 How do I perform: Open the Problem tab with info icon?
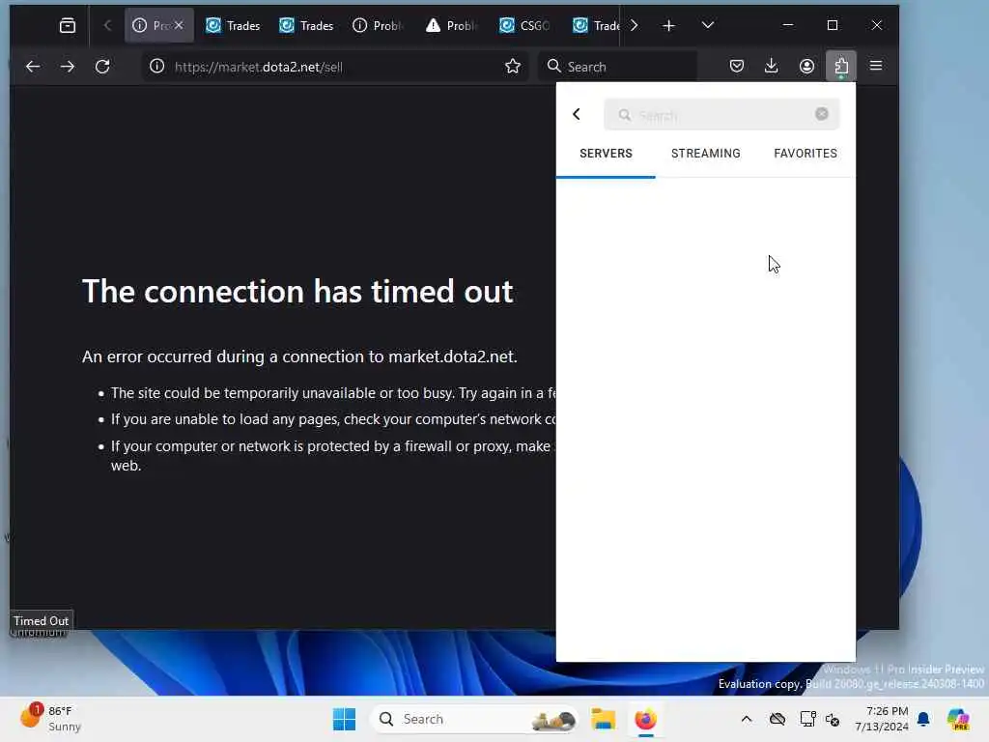tap(379, 25)
